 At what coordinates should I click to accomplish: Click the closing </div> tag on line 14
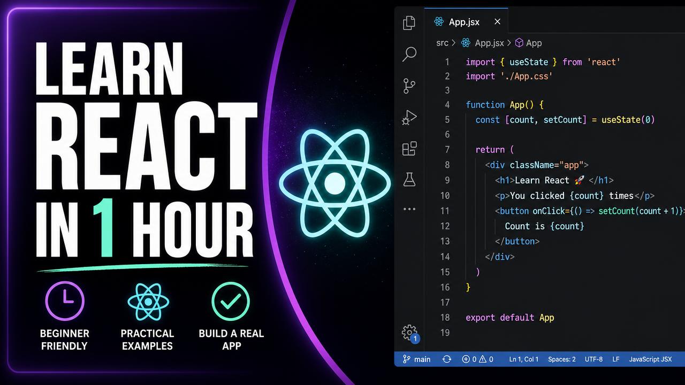click(500, 257)
